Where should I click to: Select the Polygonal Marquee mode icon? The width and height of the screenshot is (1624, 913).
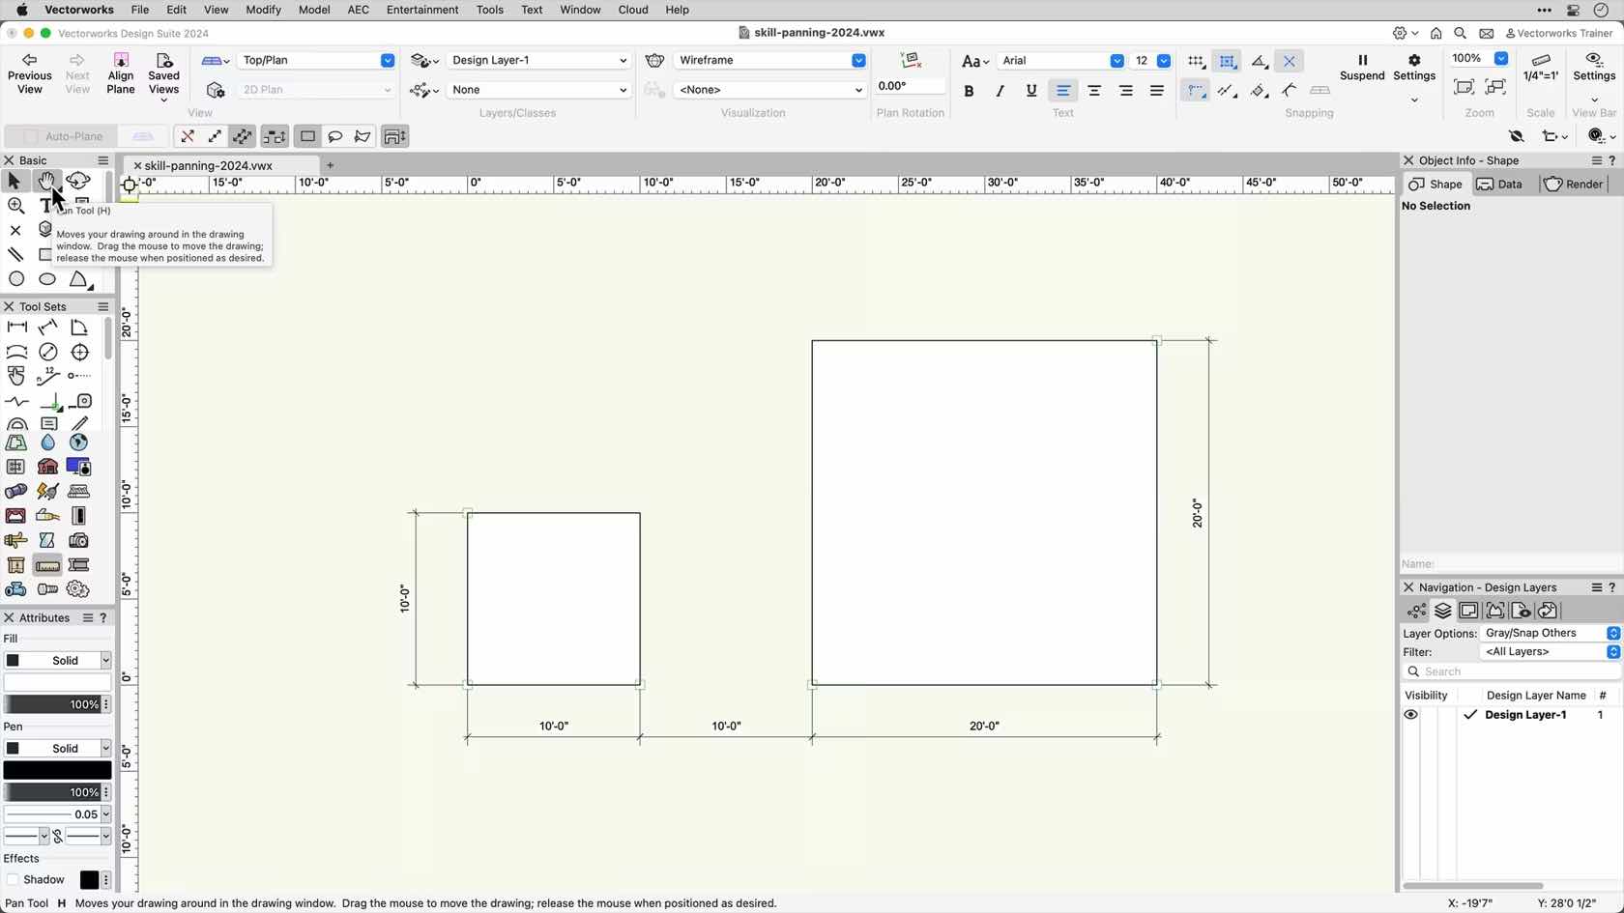362,136
